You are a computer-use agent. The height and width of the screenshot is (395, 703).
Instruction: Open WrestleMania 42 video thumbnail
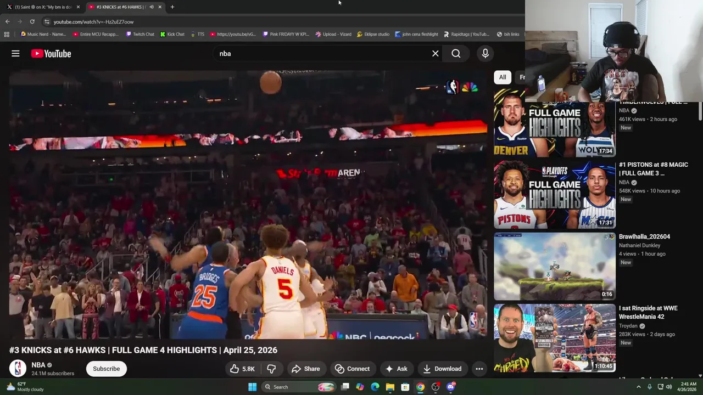click(x=555, y=338)
